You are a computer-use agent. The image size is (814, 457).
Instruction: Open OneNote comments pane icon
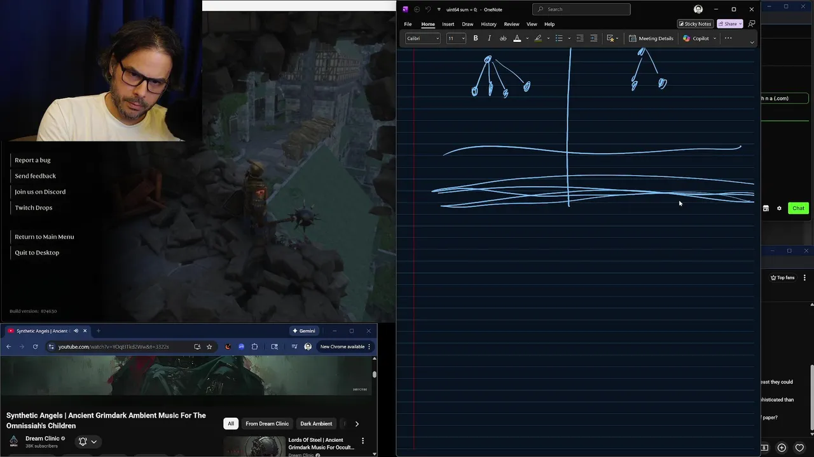point(752,23)
